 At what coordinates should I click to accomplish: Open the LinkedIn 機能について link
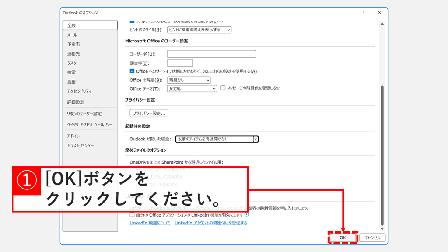pyautogui.click(x=150, y=223)
